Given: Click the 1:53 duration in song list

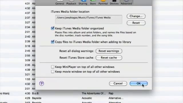Looking at the screenshot, I should tap(27, 79).
